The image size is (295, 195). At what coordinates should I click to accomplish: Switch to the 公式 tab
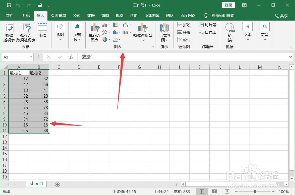pyautogui.click(x=77, y=16)
